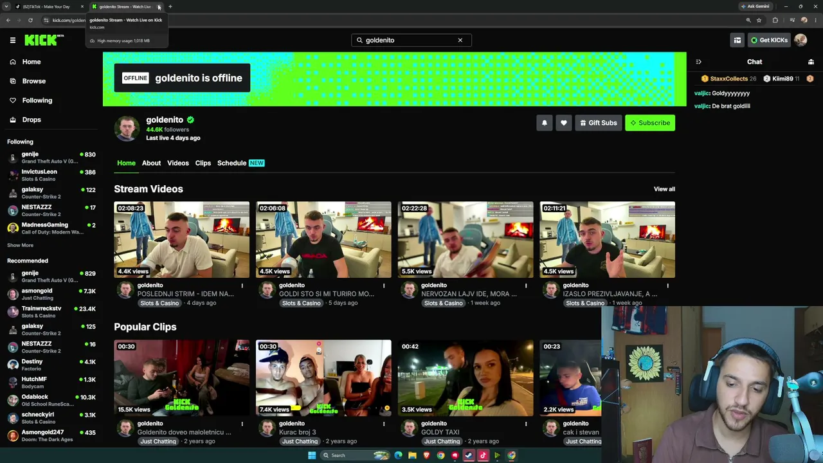The height and width of the screenshot is (463, 823).
Task: Open the GOLDI STO SI MI TURIRO thumbnail
Action: (323, 240)
